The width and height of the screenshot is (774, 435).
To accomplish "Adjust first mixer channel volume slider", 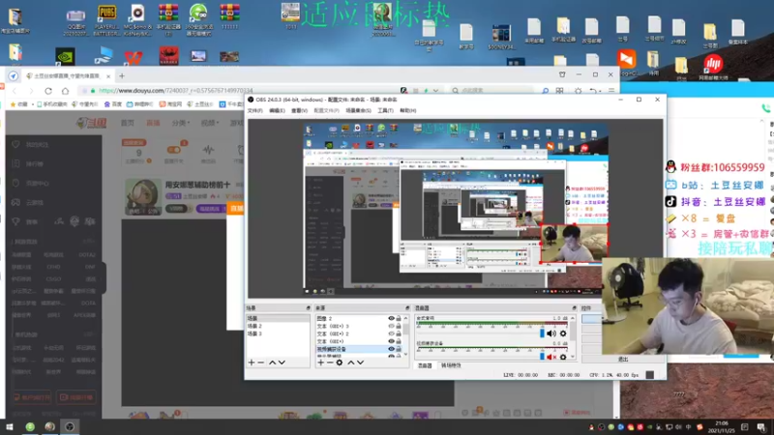I will coord(543,333).
